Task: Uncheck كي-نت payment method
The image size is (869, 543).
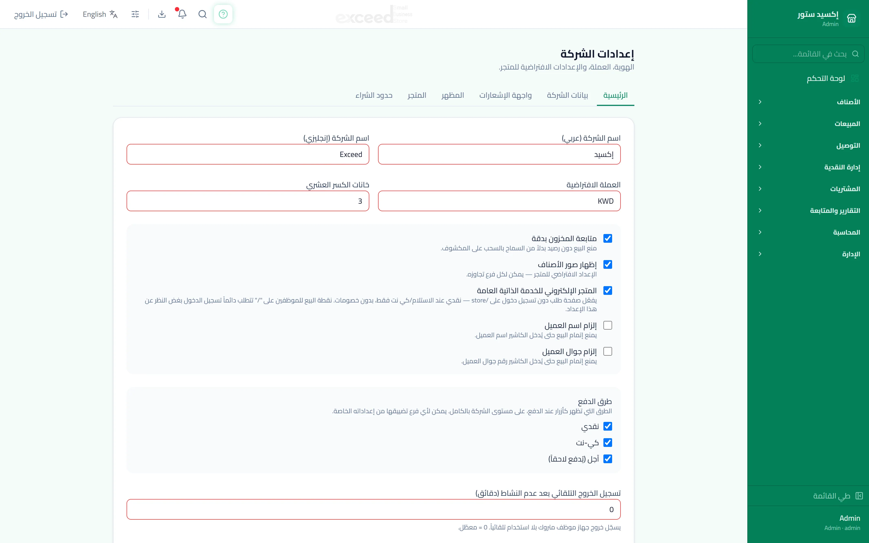Action: [607, 443]
